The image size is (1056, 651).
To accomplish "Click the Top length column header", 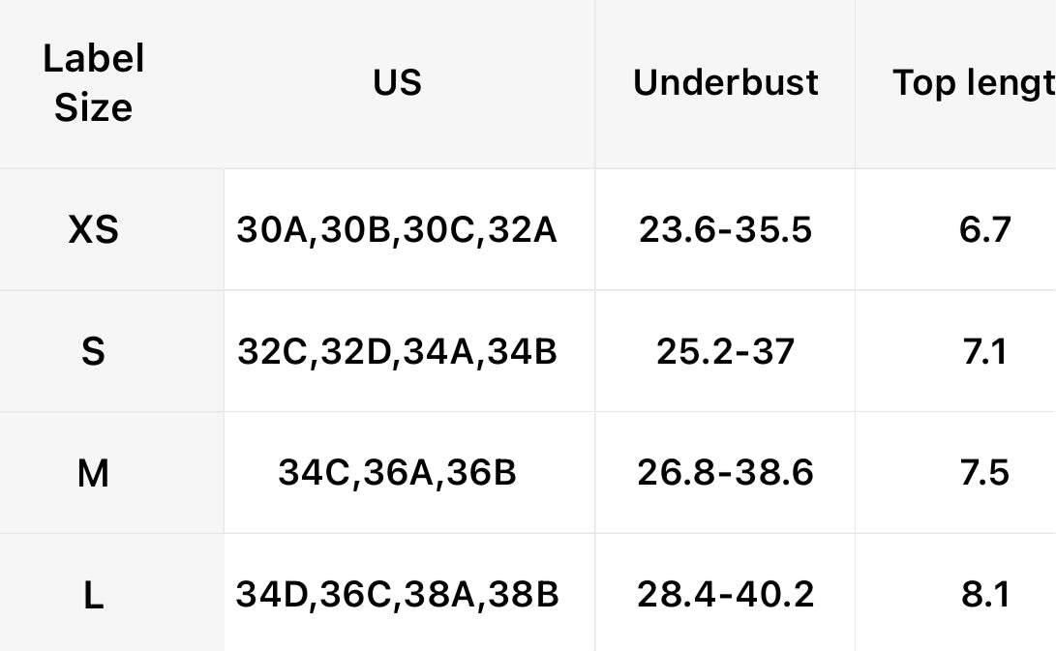I will click(x=973, y=83).
